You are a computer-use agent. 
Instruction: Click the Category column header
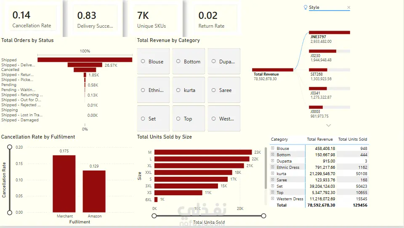coord(279,139)
